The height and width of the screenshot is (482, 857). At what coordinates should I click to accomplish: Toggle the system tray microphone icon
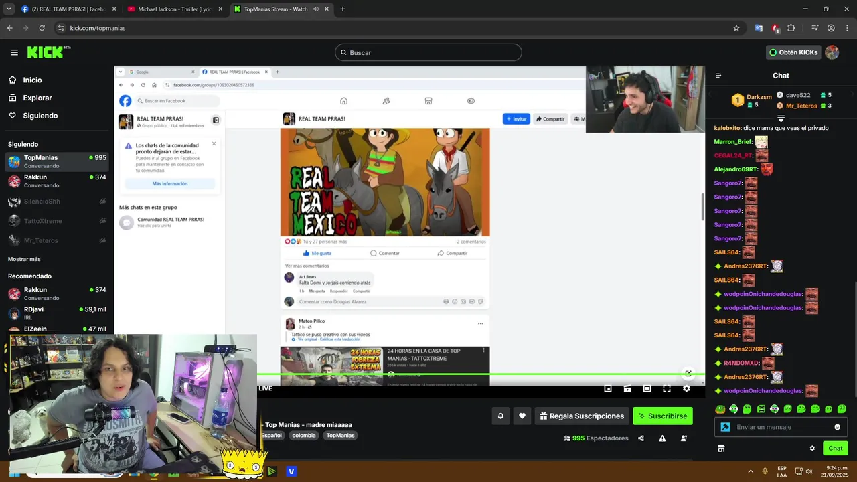(765, 471)
